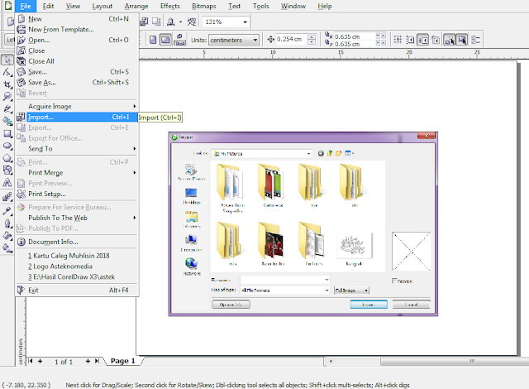The image size is (529, 389).
Task: Open the Outline tool flyout
Action: [x=7, y=223]
